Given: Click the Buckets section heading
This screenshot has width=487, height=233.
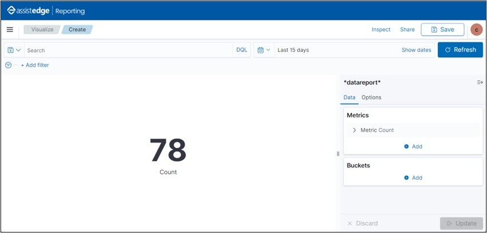Looking at the screenshot, I should (x=358, y=165).
